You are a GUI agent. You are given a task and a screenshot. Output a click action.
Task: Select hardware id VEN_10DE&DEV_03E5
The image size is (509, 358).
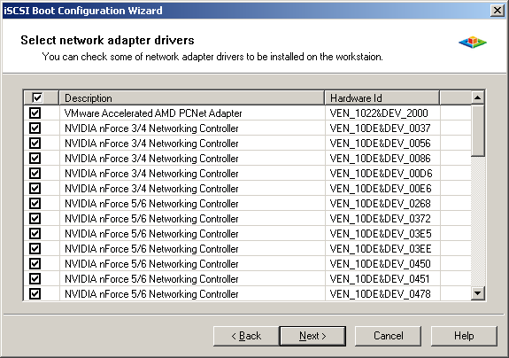pos(381,234)
